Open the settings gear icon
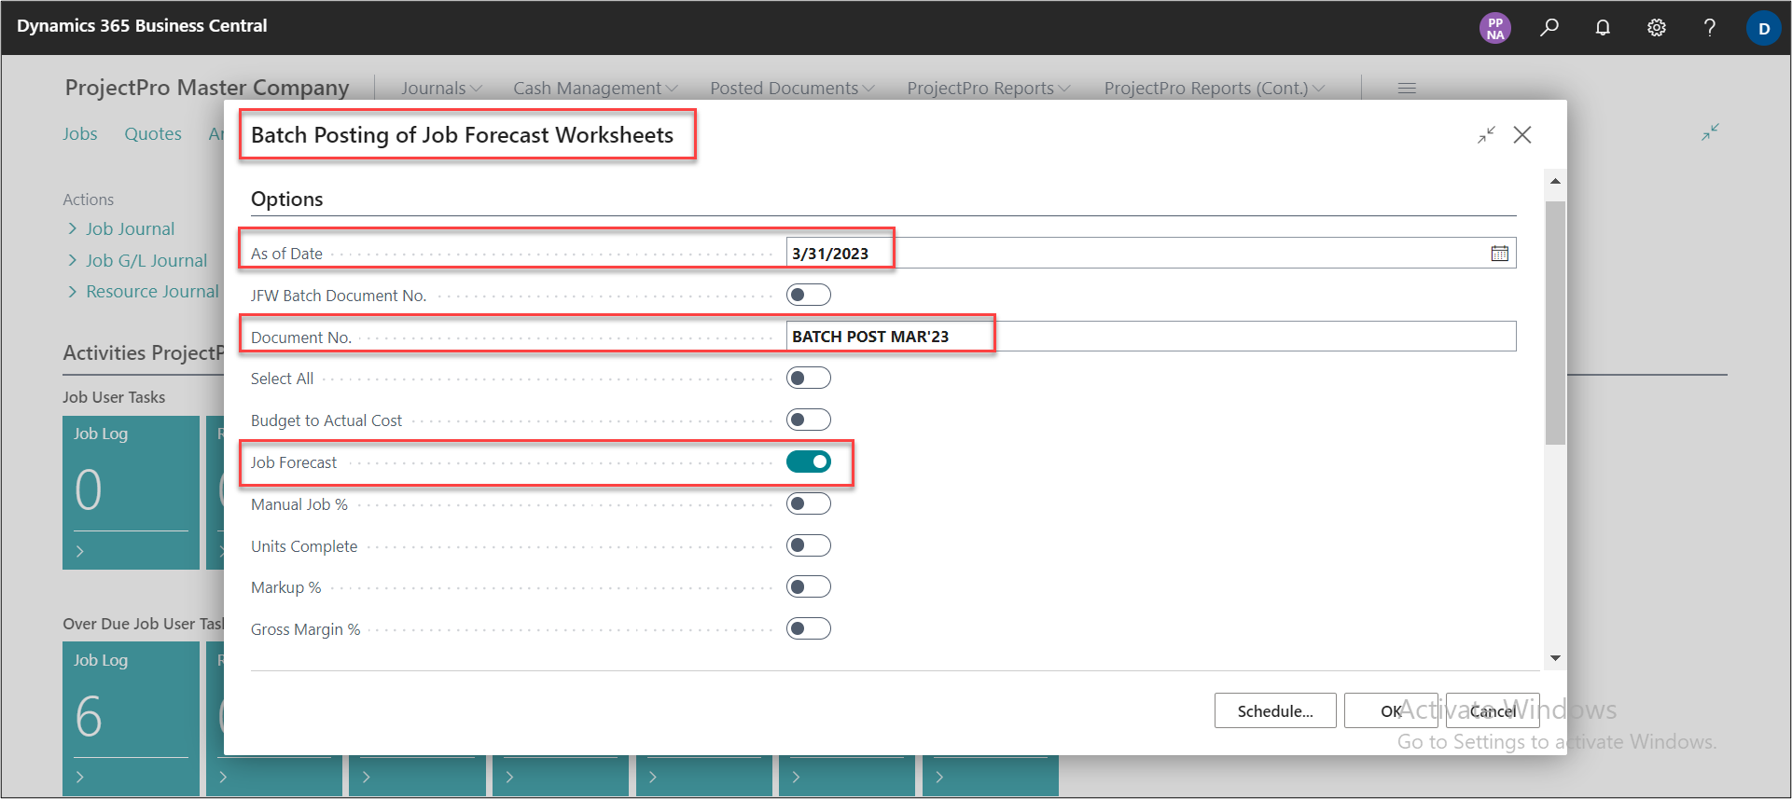 1657,27
